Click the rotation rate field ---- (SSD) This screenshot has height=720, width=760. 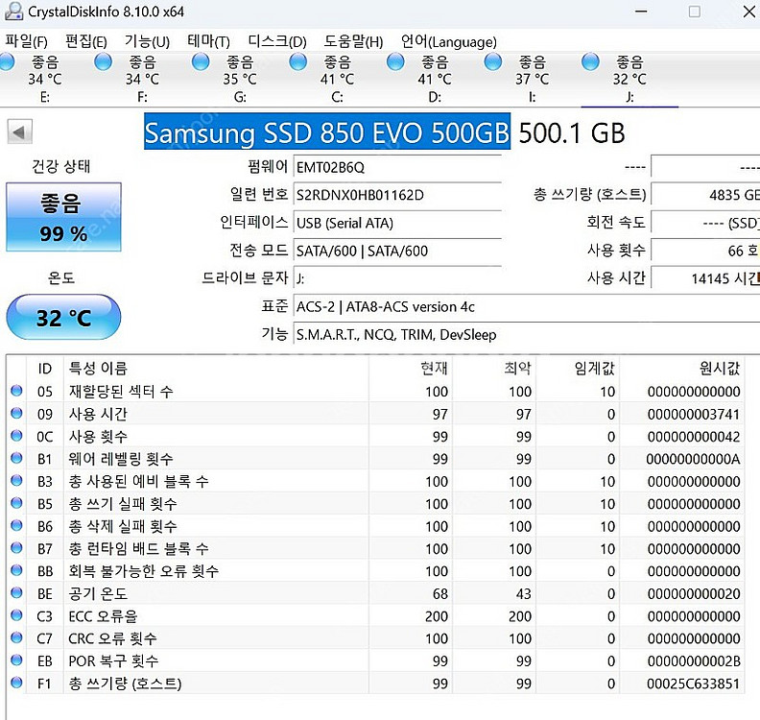pos(705,223)
